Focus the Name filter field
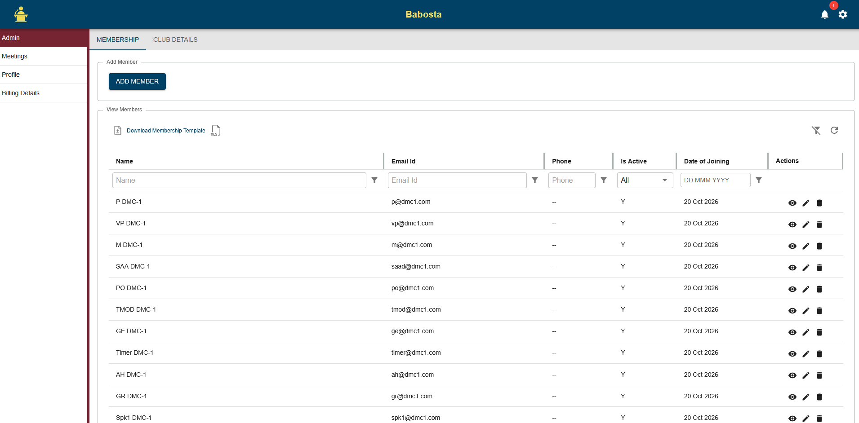The width and height of the screenshot is (859, 423). (x=239, y=180)
